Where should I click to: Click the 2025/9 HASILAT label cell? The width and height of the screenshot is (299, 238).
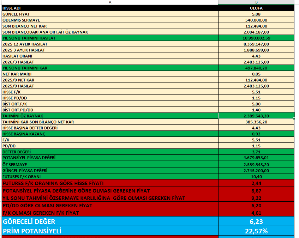click(110, 86)
